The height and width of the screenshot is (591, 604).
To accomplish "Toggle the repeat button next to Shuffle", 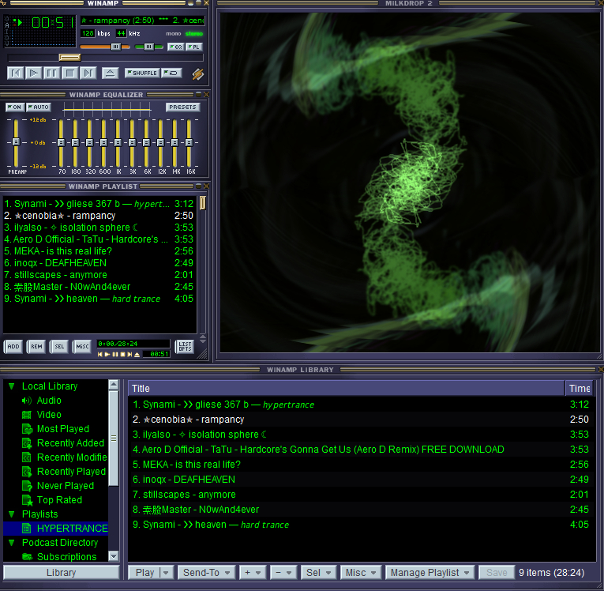I will [x=171, y=73].
